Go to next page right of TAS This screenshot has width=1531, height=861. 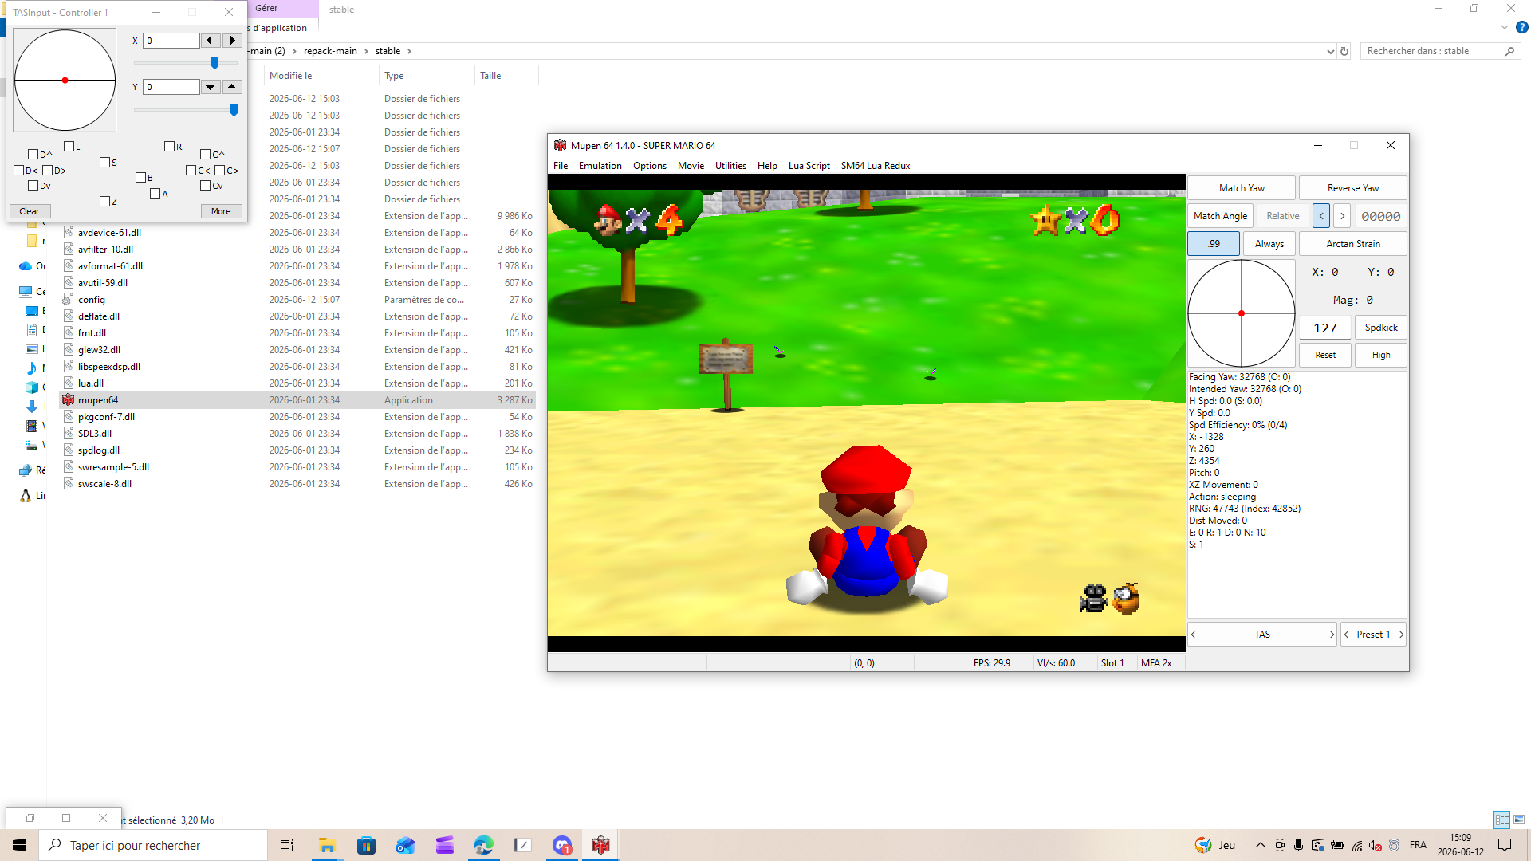point(1332,635)
